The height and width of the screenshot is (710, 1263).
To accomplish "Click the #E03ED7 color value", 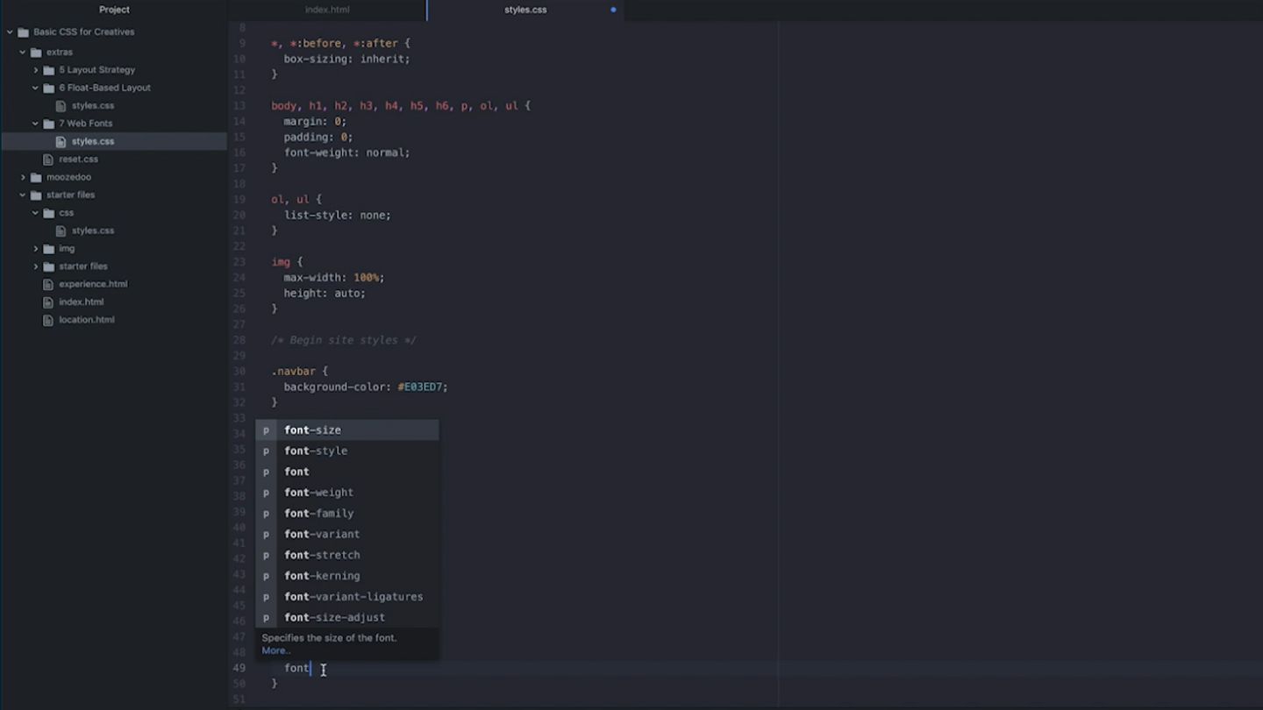I will 420,387.
